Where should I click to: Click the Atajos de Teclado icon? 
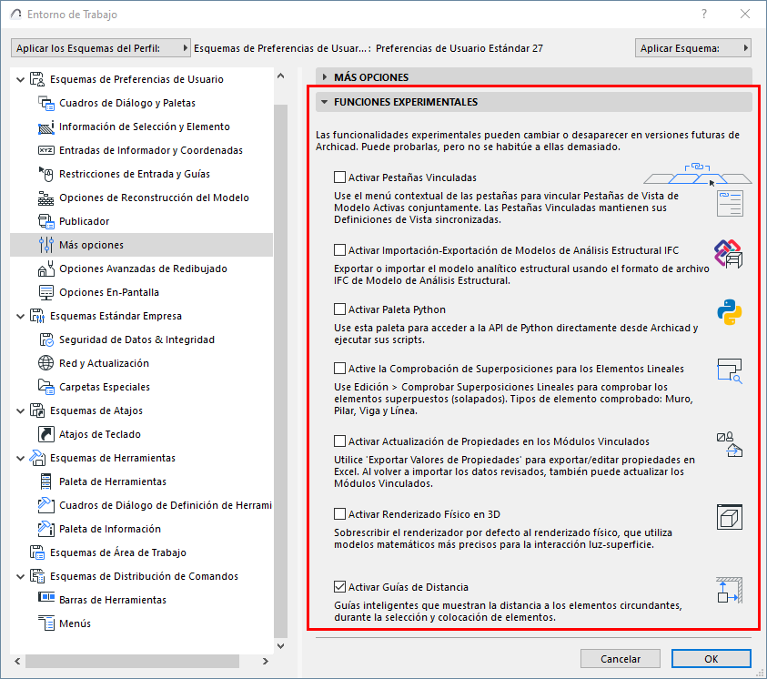pyautogui.click(x=46, y=434)
